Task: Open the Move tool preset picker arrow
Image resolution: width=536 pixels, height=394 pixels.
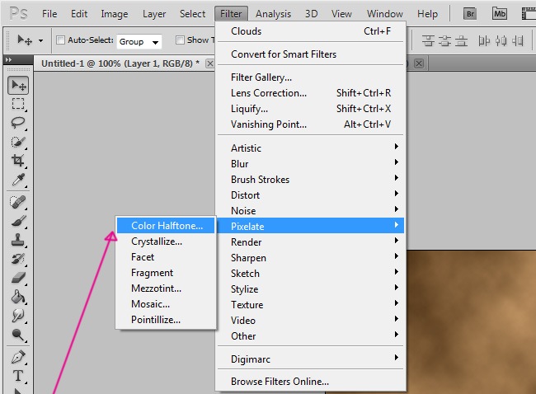Action: pos(40,40)
